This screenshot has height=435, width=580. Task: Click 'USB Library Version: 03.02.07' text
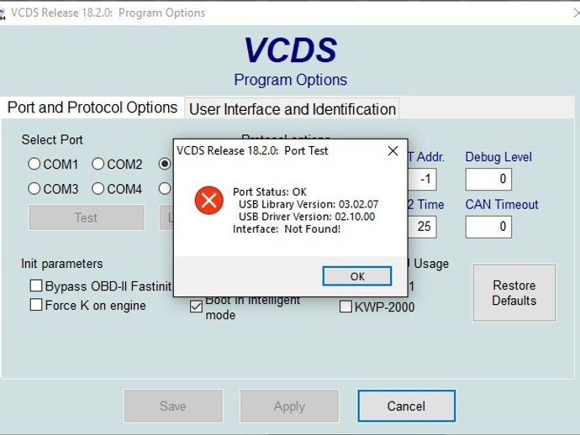(x=308, y=204)
